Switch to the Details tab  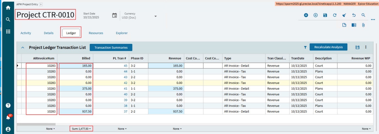(49, 33)
